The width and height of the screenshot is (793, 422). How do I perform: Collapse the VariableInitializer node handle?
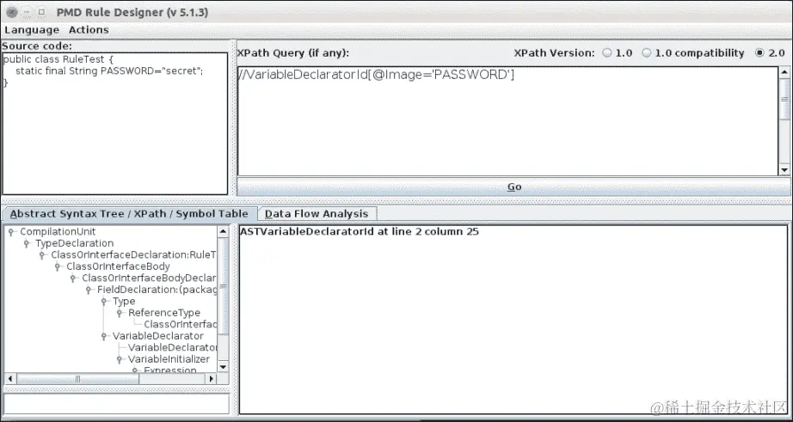(x=120, y=360)
